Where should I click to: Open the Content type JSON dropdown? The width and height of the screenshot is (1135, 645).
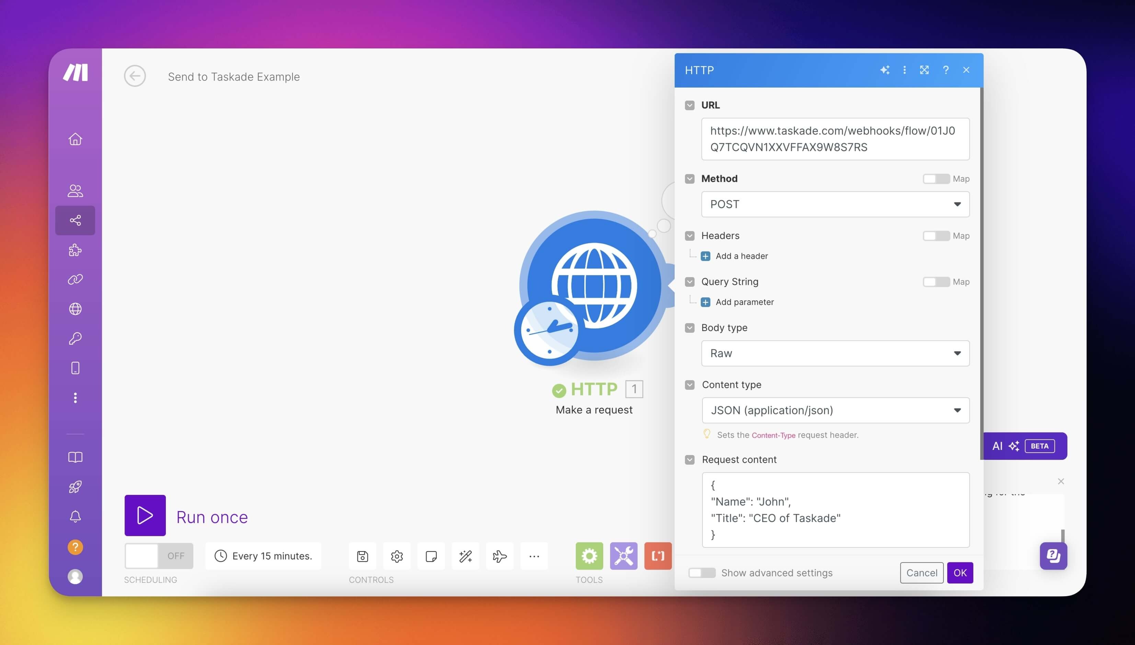[835, 410]
